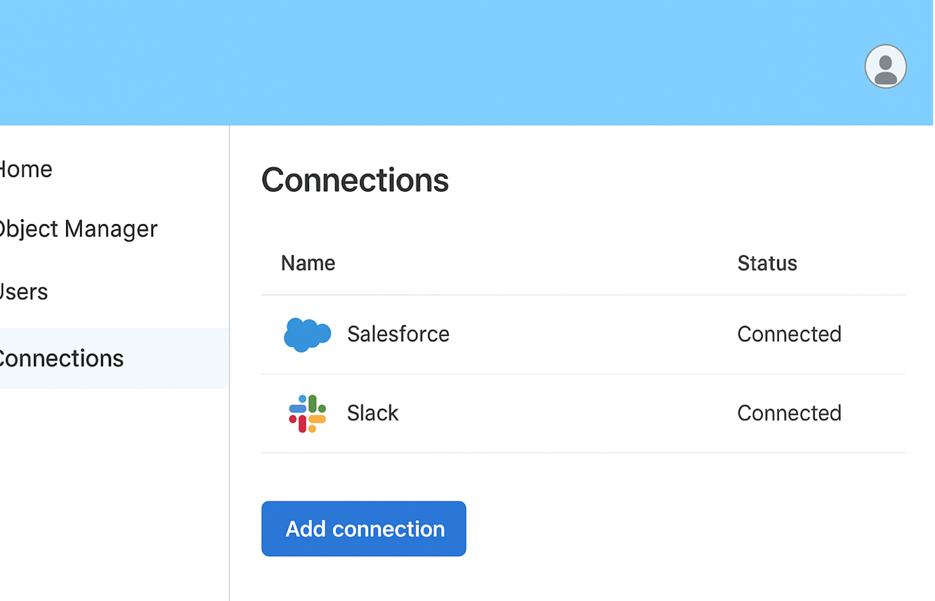Screen dimensions: 935x601
Task: Select the Salesforce connection row
Action: pyautogui.click(x=526, y=334)
